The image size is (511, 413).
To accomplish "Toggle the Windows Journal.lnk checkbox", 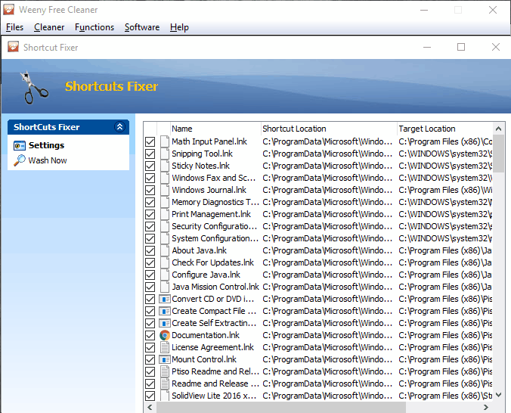I will [150, 190].
